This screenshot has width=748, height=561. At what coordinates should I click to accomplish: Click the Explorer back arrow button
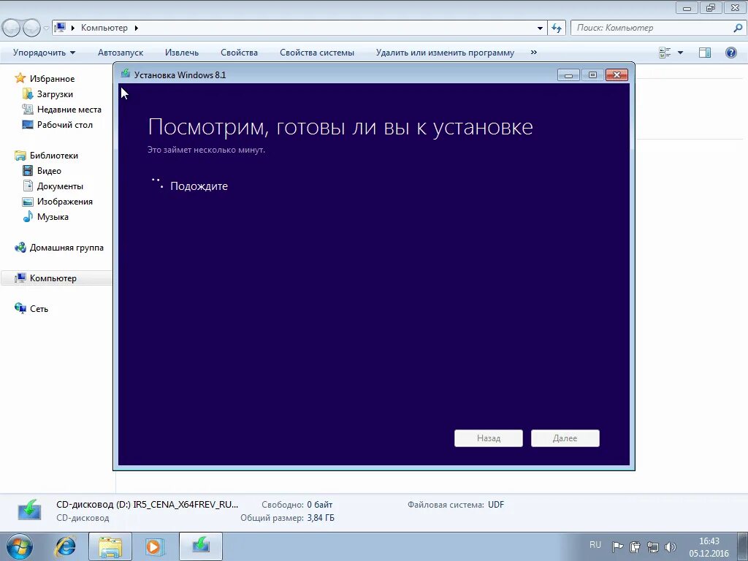coord(12,28)
